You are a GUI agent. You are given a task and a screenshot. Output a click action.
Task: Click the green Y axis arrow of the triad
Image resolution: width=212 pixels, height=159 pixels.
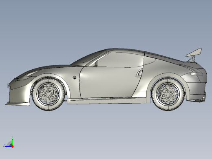[13, 142]
